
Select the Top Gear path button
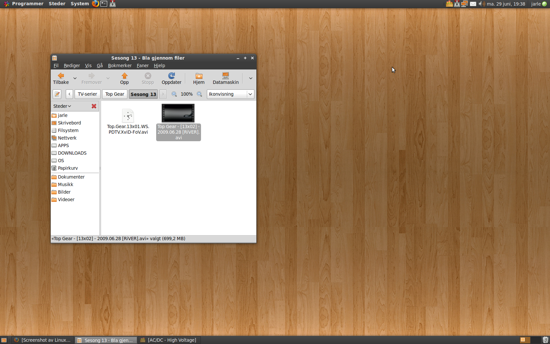point(115,94)
